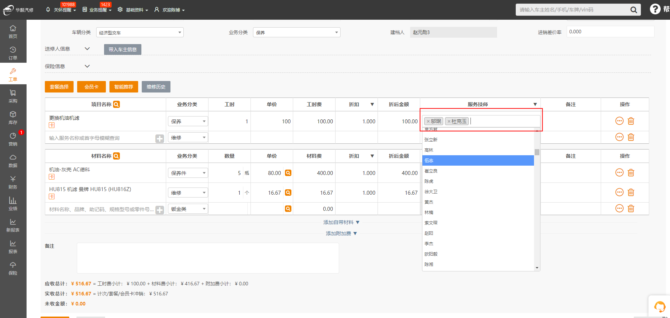This screenshot has height=318, width=670.
Task: Open 保险 insurance in the sidebar
Action: click(x=13, y=268)
